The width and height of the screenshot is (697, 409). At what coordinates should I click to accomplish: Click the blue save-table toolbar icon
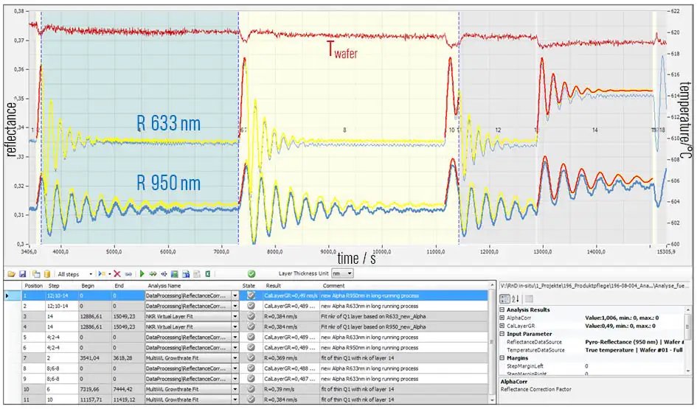[186, 274]
